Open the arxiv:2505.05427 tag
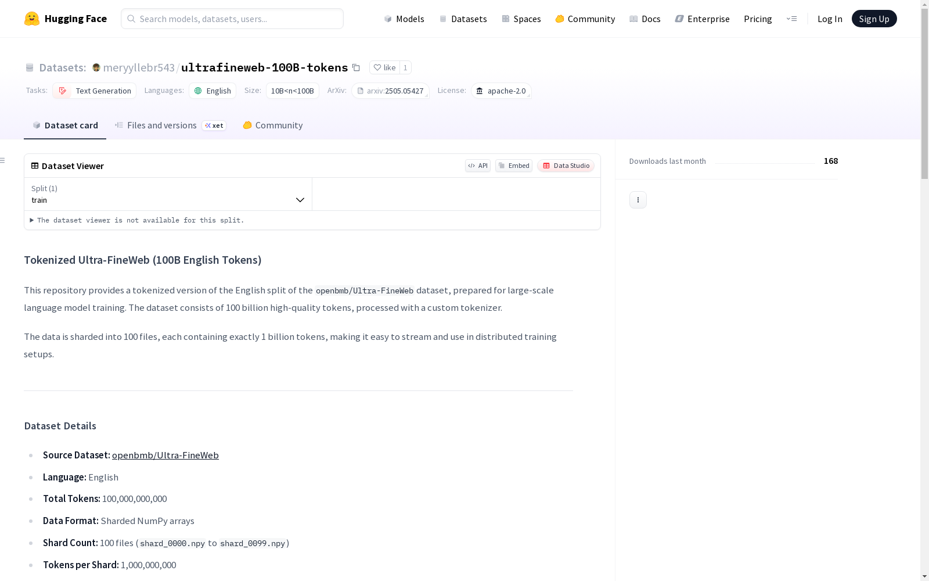Viewport: 929px width, 581px height. click(390, 91)
